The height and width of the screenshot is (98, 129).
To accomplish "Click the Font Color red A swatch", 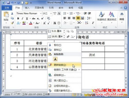I will 31,23.
